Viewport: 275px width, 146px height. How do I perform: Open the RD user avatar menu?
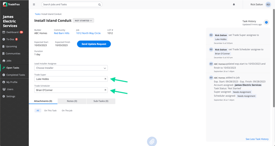268,4
